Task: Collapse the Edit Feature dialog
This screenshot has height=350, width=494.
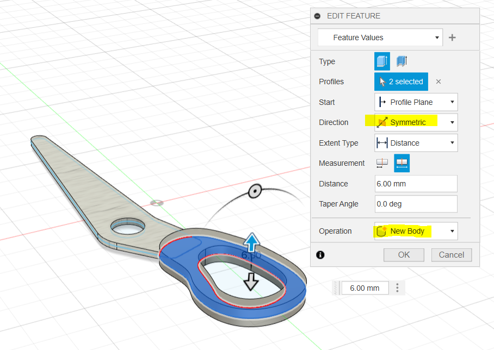Action: [318, 16]
